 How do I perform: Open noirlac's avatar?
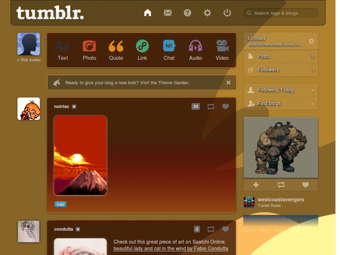[x=28, y=109]
